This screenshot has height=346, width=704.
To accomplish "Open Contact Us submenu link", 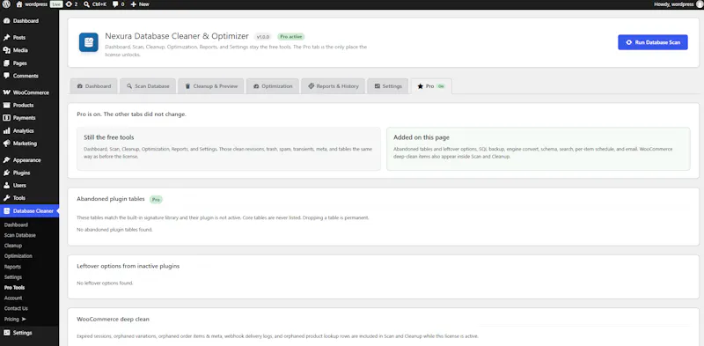I will point(16,308).
